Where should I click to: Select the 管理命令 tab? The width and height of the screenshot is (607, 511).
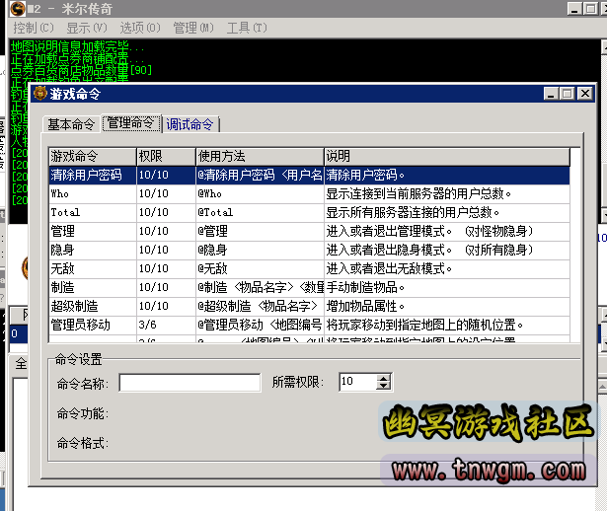tap(131, 123)
